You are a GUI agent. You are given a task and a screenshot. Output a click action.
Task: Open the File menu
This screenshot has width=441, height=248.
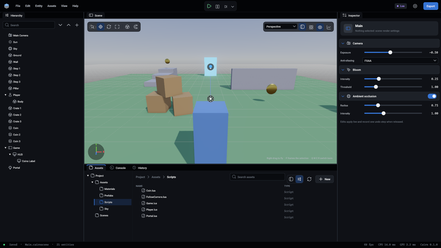18,6
